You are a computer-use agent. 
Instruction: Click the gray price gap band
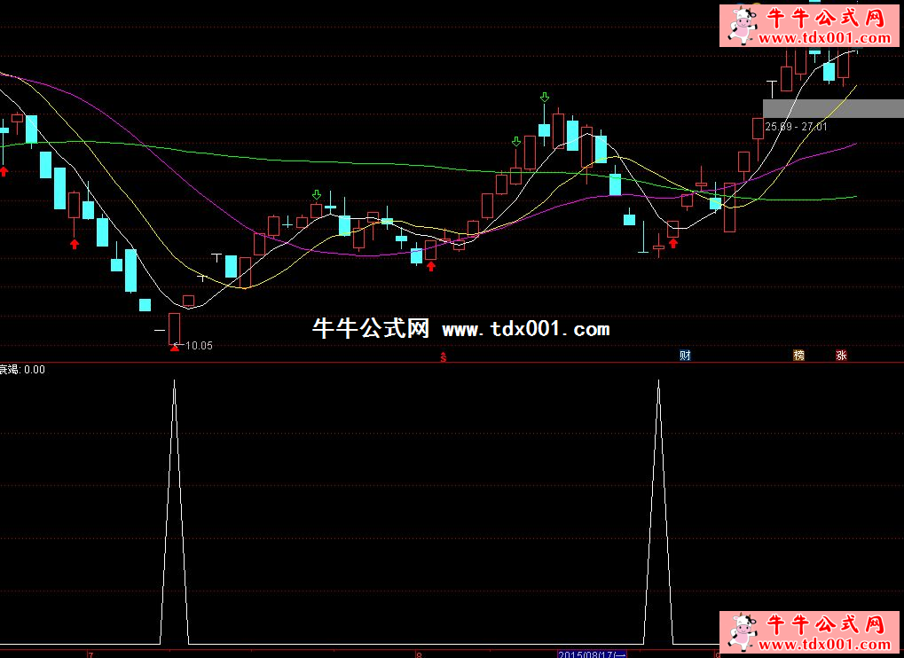point(833,108)
